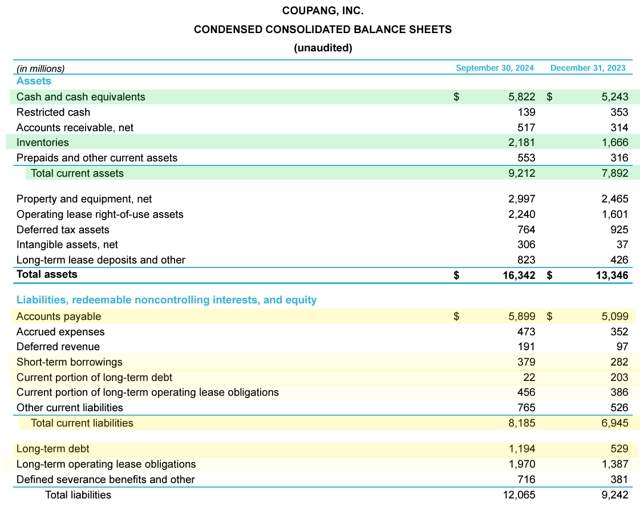Click the long-term debt value 1,194
640x507 pixels.
(521, 449)
